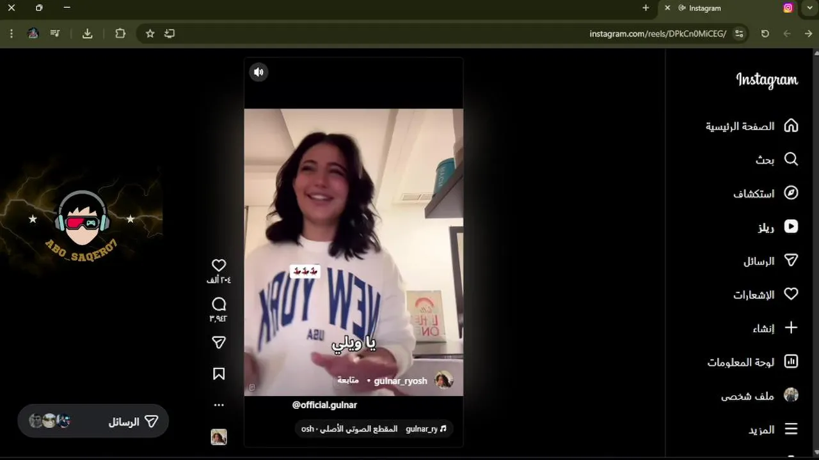Click the install app icon in address bar
819x460 pixels.
tap(170, 34)
